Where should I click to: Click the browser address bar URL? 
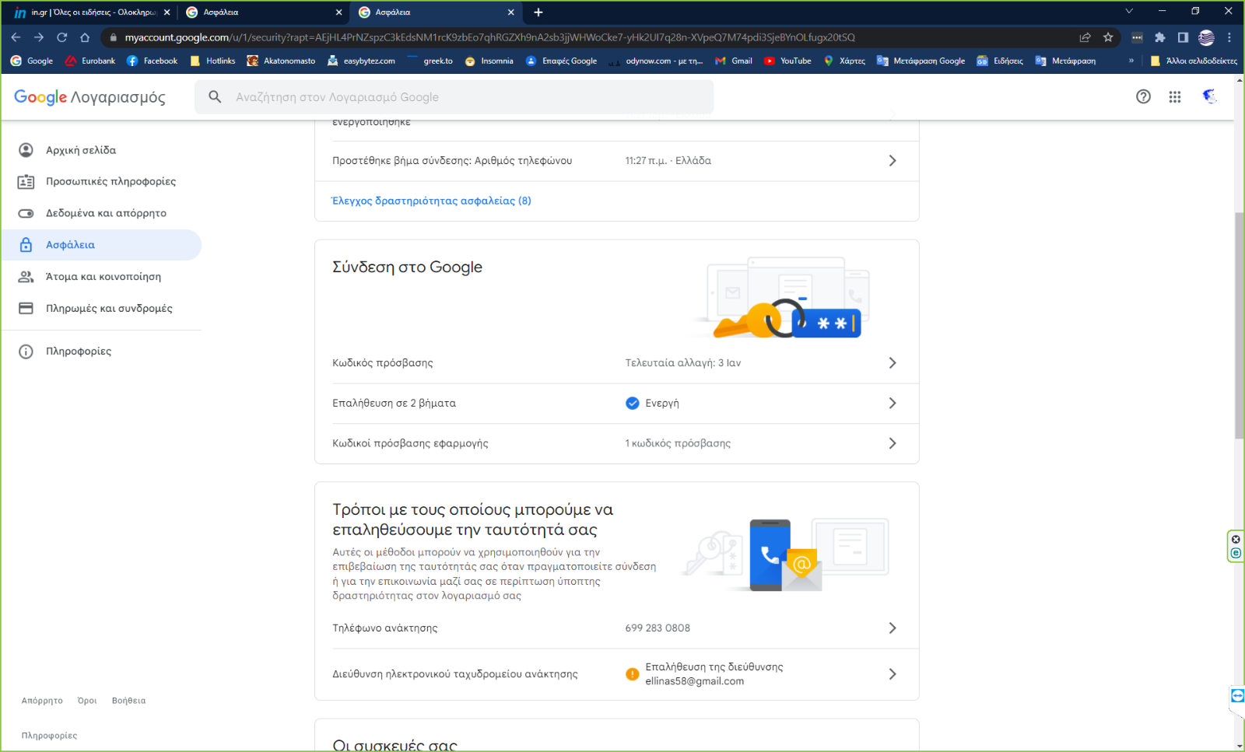pyautogui.click(x=489, y=37)
